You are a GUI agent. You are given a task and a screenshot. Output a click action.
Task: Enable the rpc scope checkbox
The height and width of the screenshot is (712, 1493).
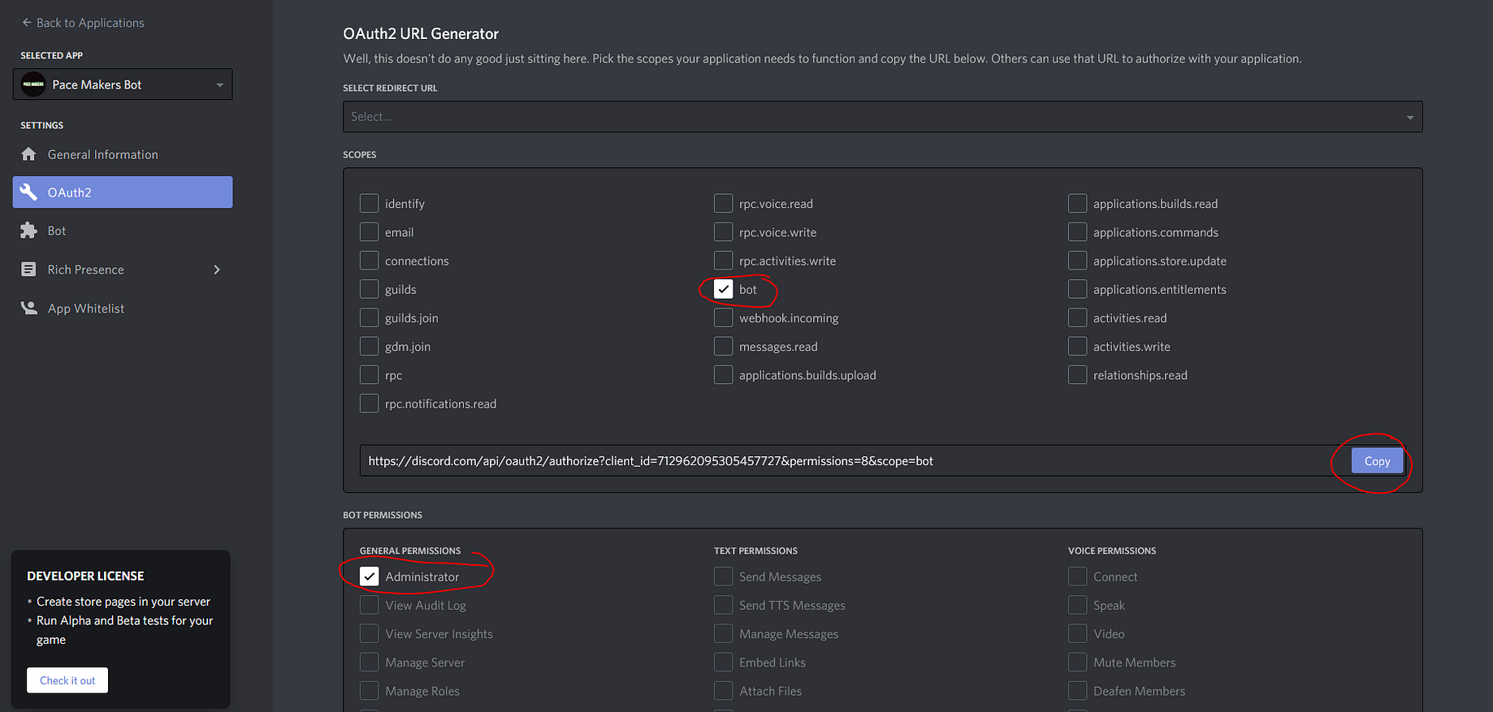click(x=370, y=374)
